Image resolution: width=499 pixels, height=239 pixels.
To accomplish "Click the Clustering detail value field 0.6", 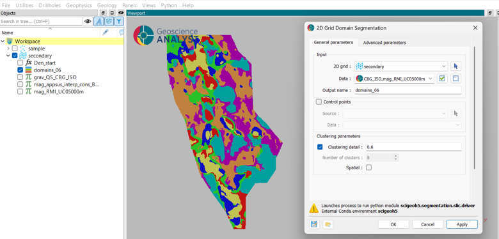I will click(413, 147).
